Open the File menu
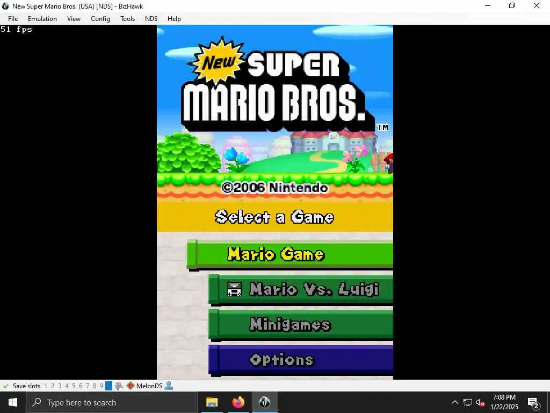The image size is (550, 413). (x=13, y=19)
